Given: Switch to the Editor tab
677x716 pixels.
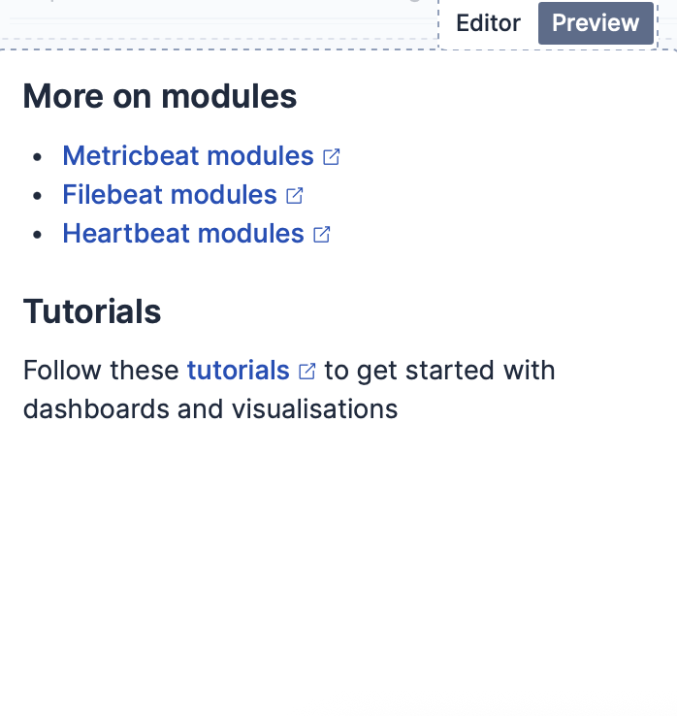Looking at the screenshot, I should [x=488, y=23].
